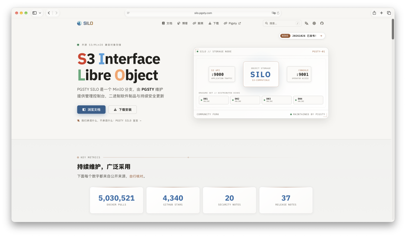Click the SILO logo in the header
The image size is (406, 237).
[85, 23]
